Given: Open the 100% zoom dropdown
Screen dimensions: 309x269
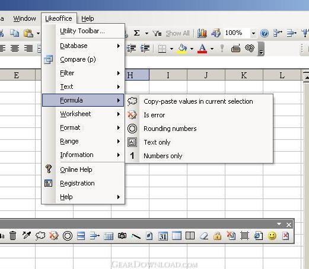Looking at the screenshot, I should 253,33.
